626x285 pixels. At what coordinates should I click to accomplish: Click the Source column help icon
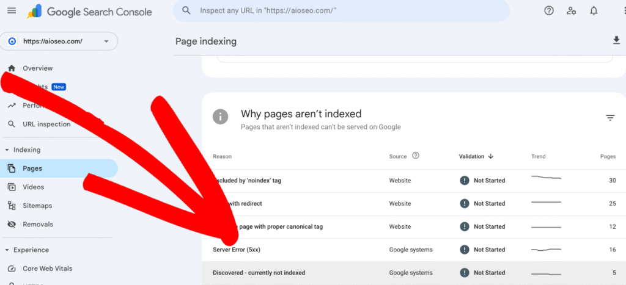(x=416, y=156)
